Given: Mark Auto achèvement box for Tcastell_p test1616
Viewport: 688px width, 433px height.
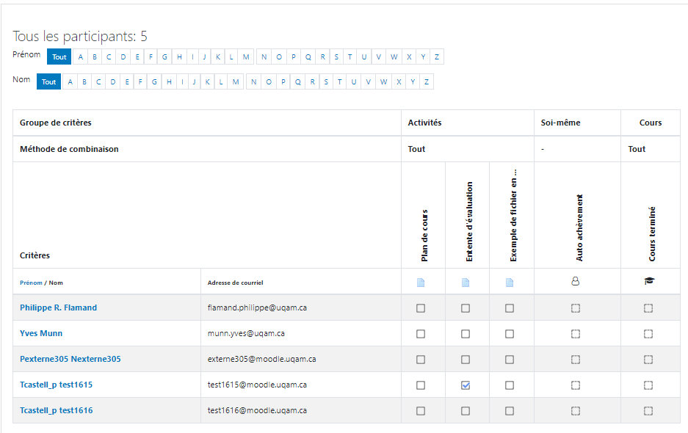Looking at the screenshot, I should pyautogui.click(x=575, y=411).
